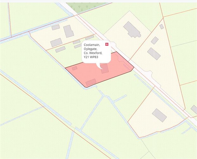The height and width of the screenshot is (159, 197).
Task: Select the Coolamain address line in popup
Action: (x=92, y=45)
